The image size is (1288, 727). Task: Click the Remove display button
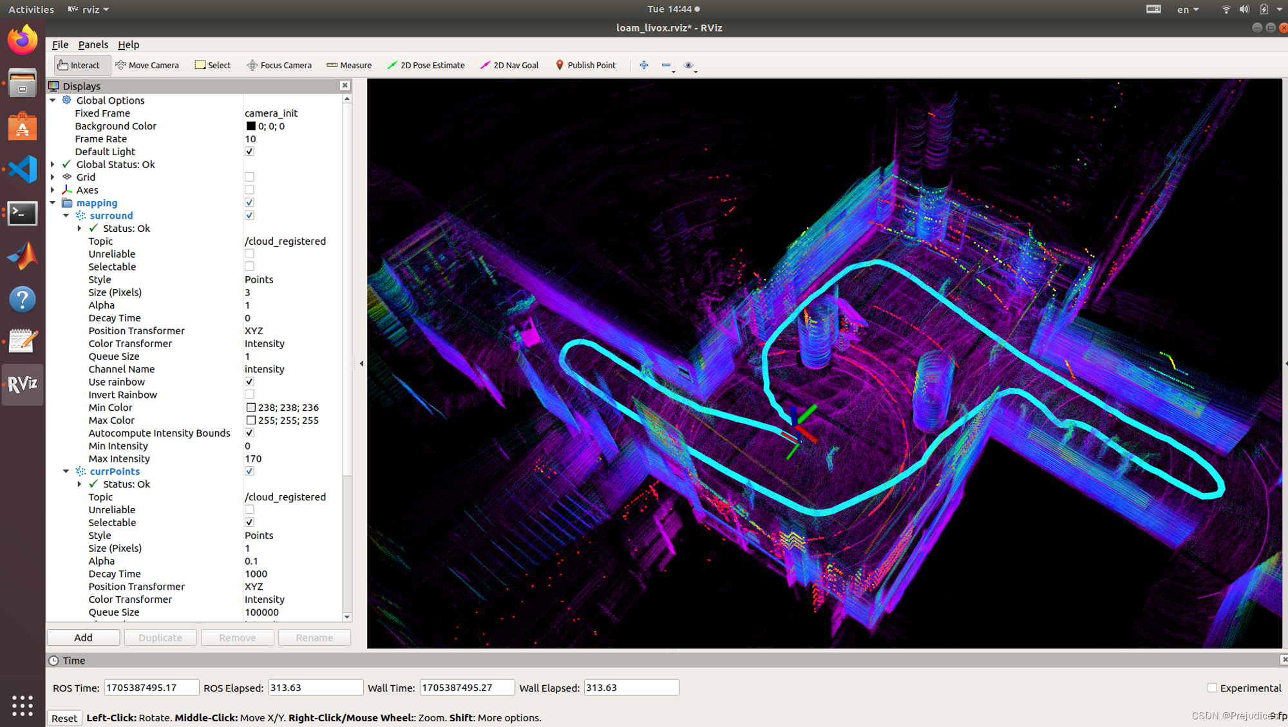(x=234, y=637)
